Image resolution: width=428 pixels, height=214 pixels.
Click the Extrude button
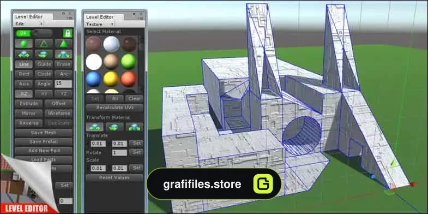29,104
